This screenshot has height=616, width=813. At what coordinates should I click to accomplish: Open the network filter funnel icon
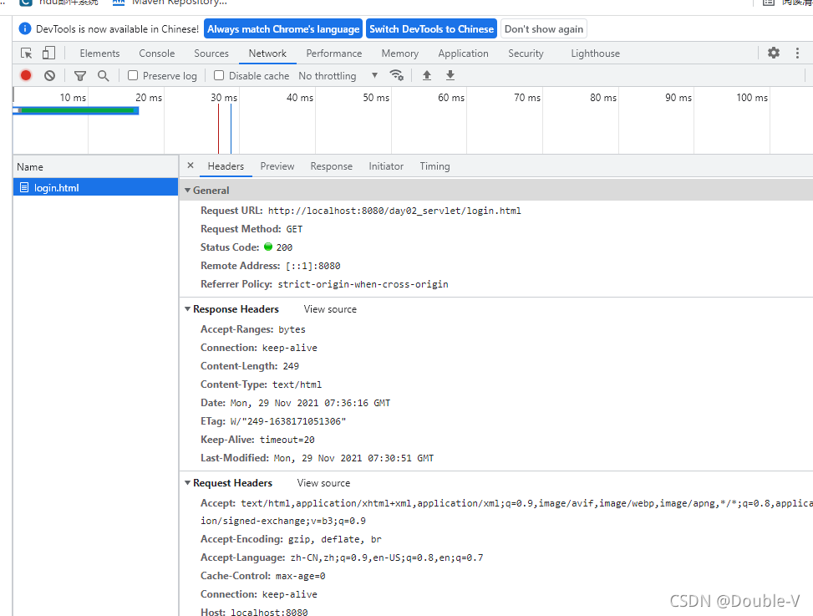coord(80,75)
